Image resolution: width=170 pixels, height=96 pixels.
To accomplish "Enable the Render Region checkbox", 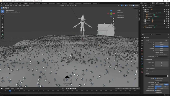I will click(155, 53).
